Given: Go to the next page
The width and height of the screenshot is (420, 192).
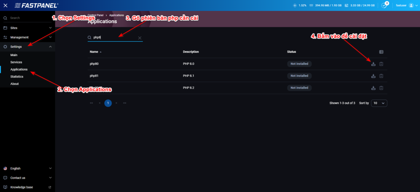Looking at the screenshot, I should 117,103.
